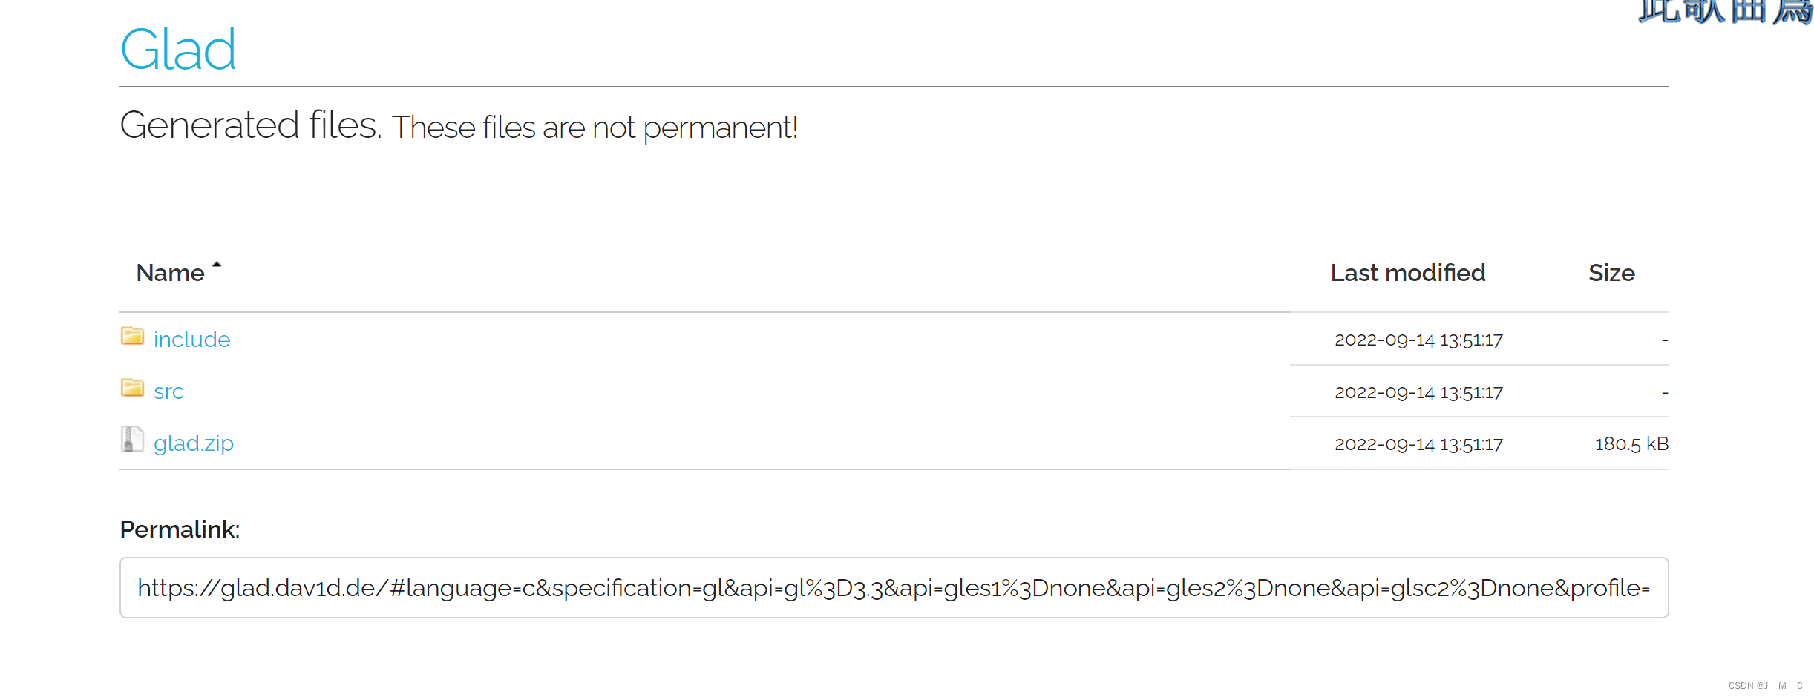Open the include folder link
1814x697 pixels.
point(191,340)
